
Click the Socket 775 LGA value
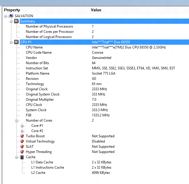pyautogui.click(x=103, y=73)
